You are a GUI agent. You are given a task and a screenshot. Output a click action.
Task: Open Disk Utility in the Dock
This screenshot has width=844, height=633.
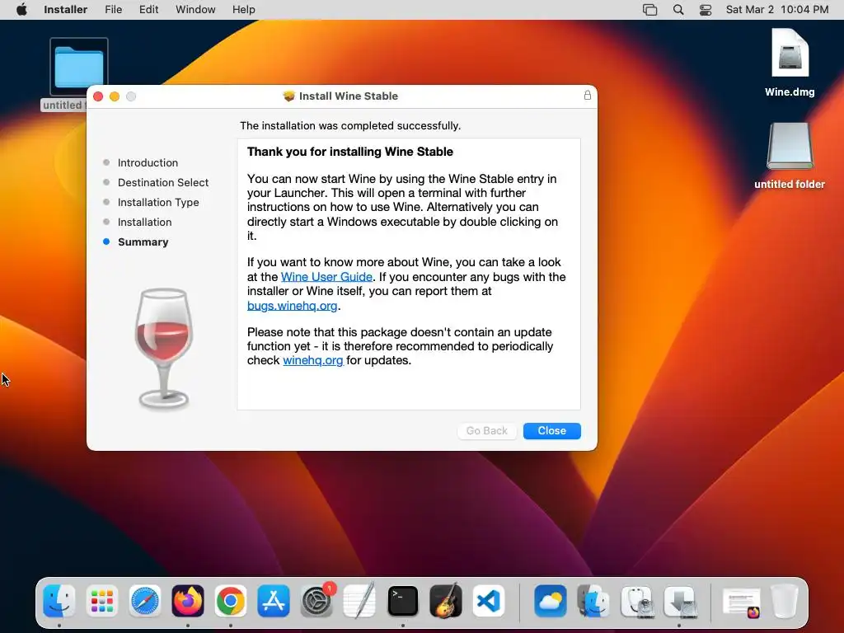pyautogui.click(x=637, y=601)
